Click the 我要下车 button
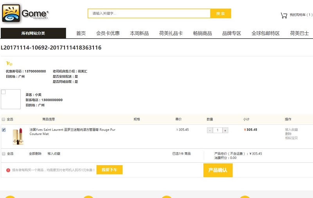 (x=110, y=170)
